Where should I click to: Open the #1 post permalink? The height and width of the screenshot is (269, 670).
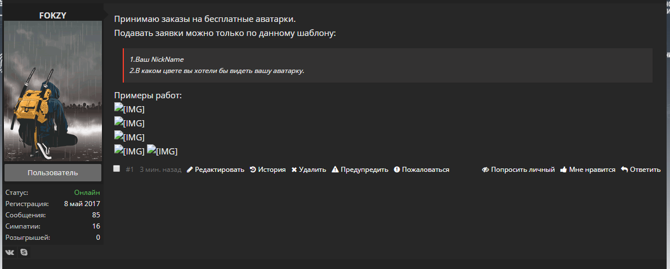coord(129,170)
